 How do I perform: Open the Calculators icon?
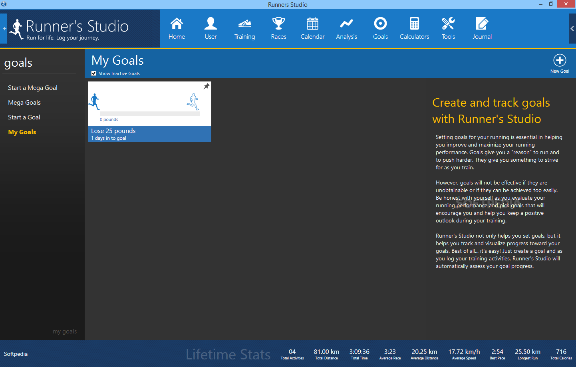pyautogui.click(x=414, y=24)
